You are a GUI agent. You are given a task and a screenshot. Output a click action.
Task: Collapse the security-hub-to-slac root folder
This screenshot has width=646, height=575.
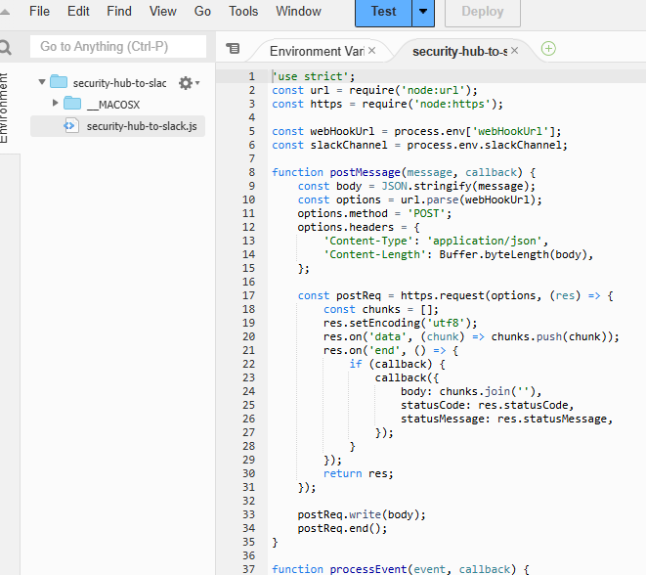pos(42,82)
